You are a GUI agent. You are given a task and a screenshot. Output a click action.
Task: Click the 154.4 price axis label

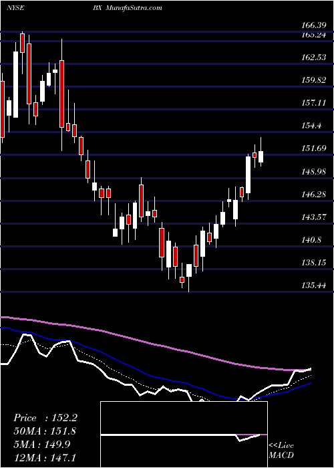(x=312, y=126)
